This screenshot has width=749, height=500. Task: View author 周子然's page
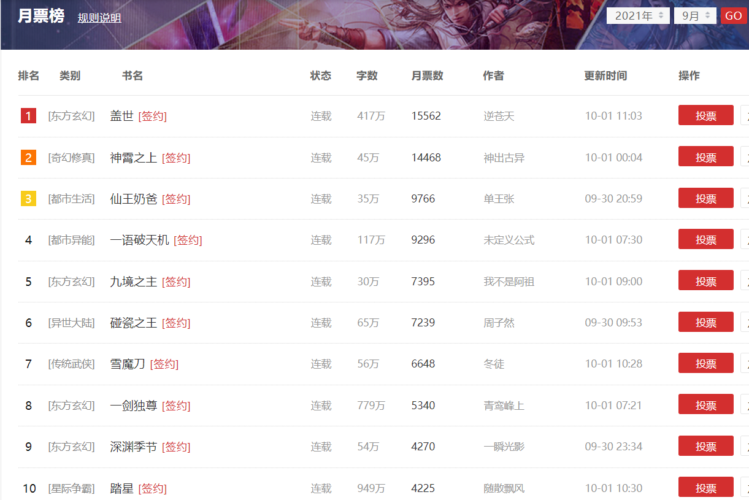pyautogui.click(x=499, y=323)
